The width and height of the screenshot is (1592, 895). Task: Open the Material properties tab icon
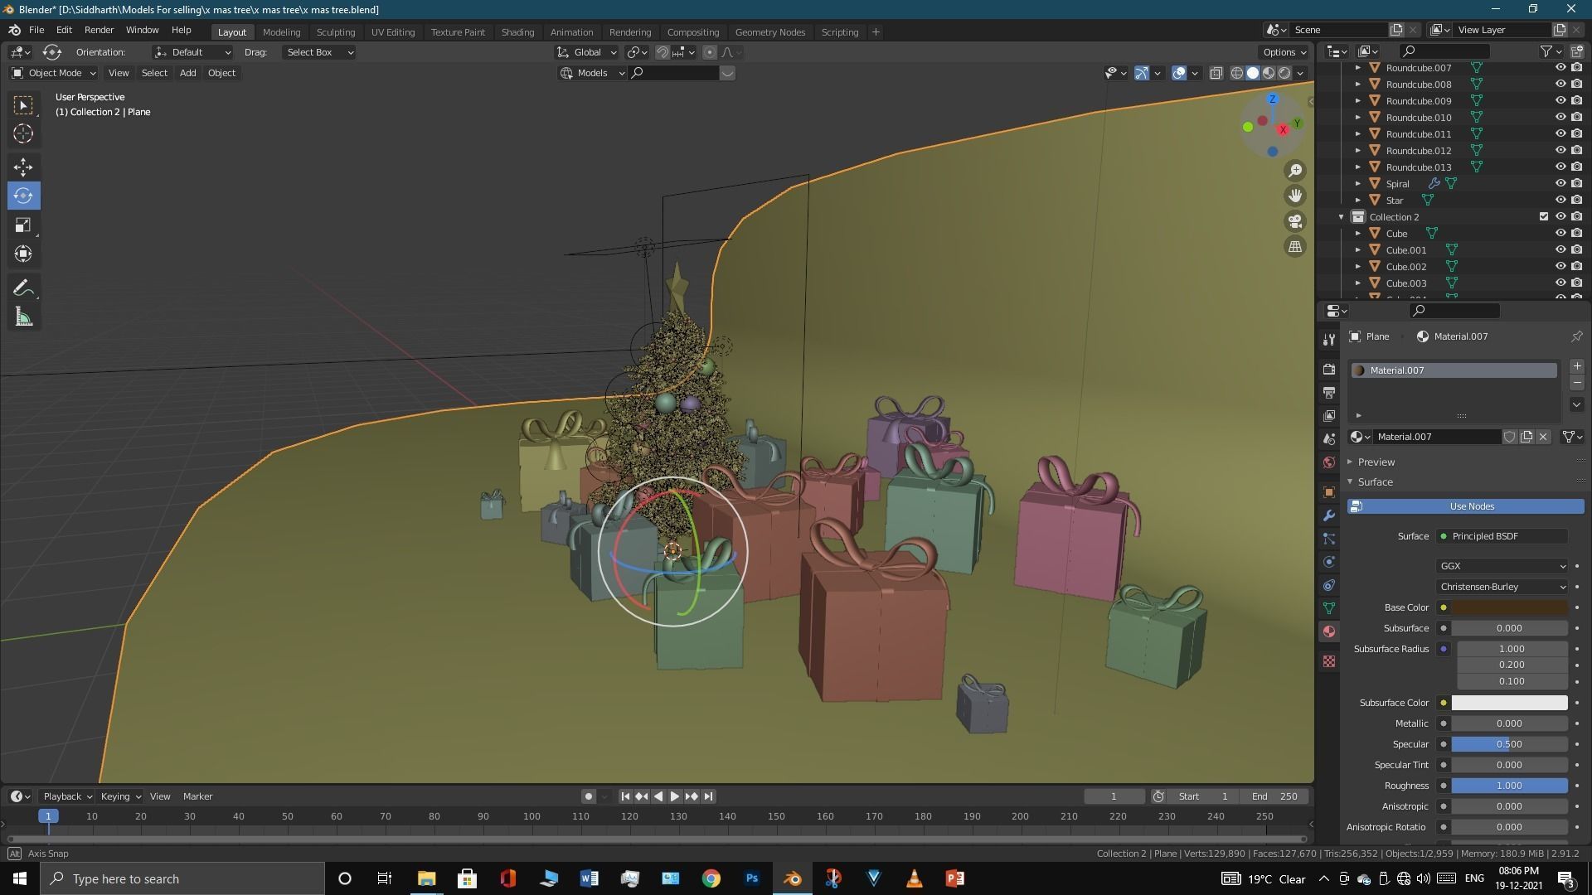1329,631
